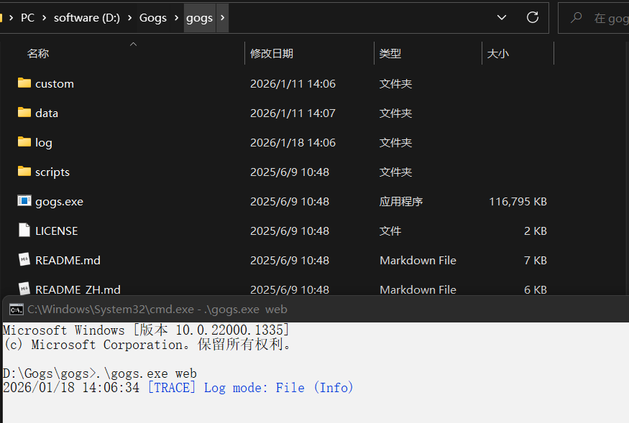The height and width of the screenshot is (423, 629).
Task: Click the README.md Markdown File type cell
Action: pos(418,260)
